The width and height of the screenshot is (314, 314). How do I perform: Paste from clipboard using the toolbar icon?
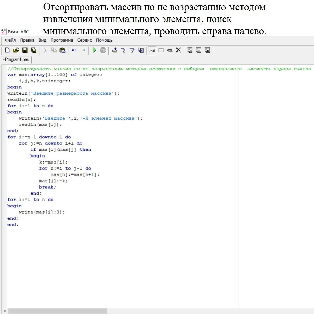pos(63,50)
